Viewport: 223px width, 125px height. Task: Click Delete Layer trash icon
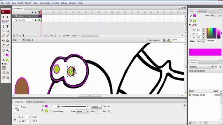[23, 35]
